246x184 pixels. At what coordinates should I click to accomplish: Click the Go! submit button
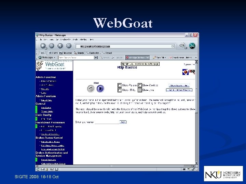(123, 122)
